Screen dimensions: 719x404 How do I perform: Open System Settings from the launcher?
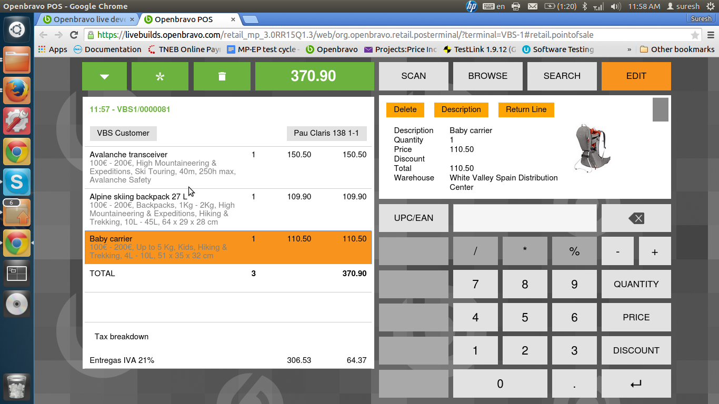[17, 121]
